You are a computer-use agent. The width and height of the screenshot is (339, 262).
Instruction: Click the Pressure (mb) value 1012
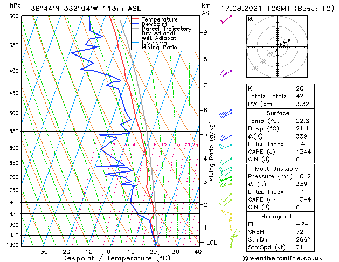pos(303,176)
